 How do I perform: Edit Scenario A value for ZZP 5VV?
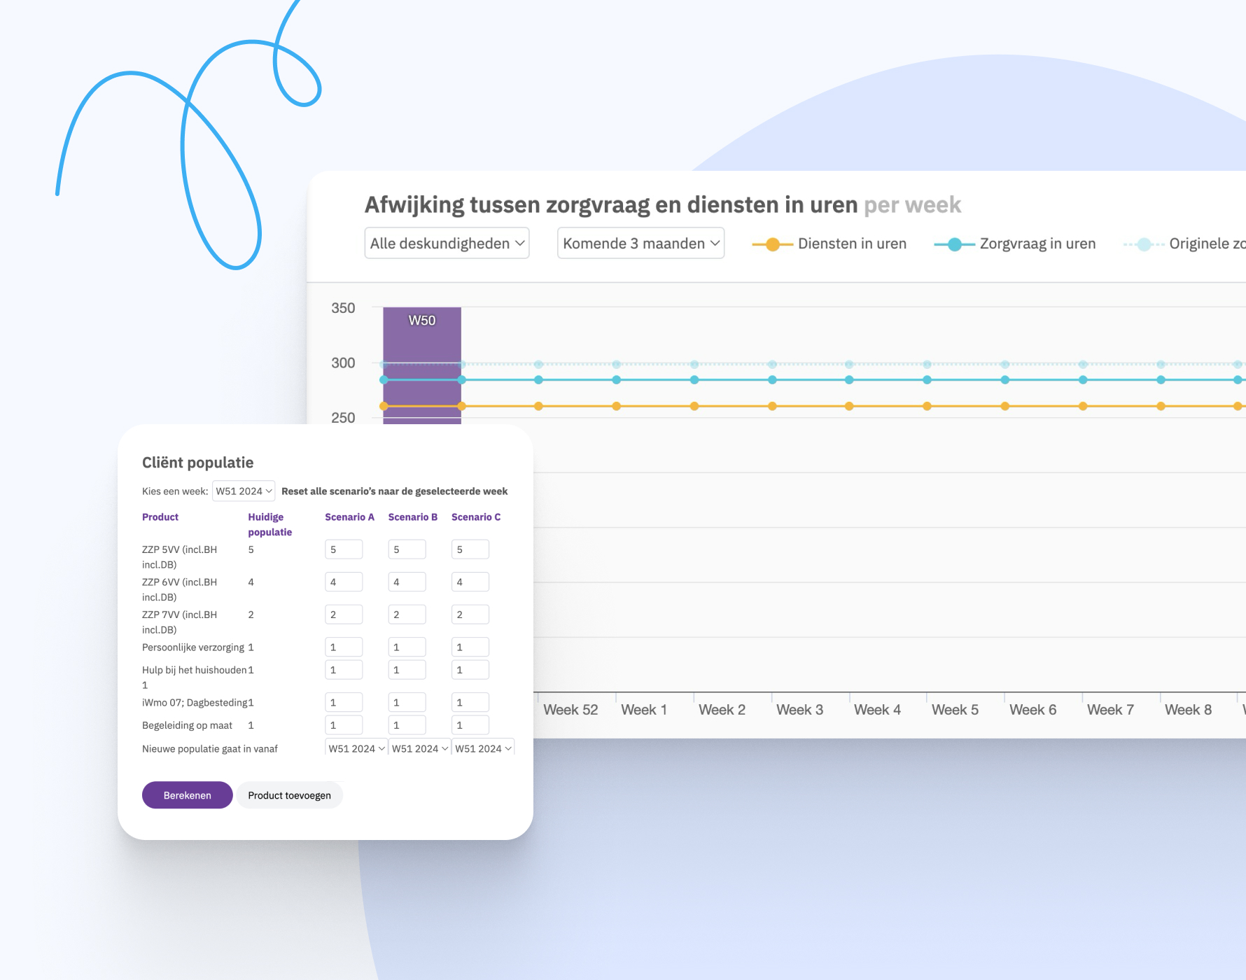tap(344, 549)
